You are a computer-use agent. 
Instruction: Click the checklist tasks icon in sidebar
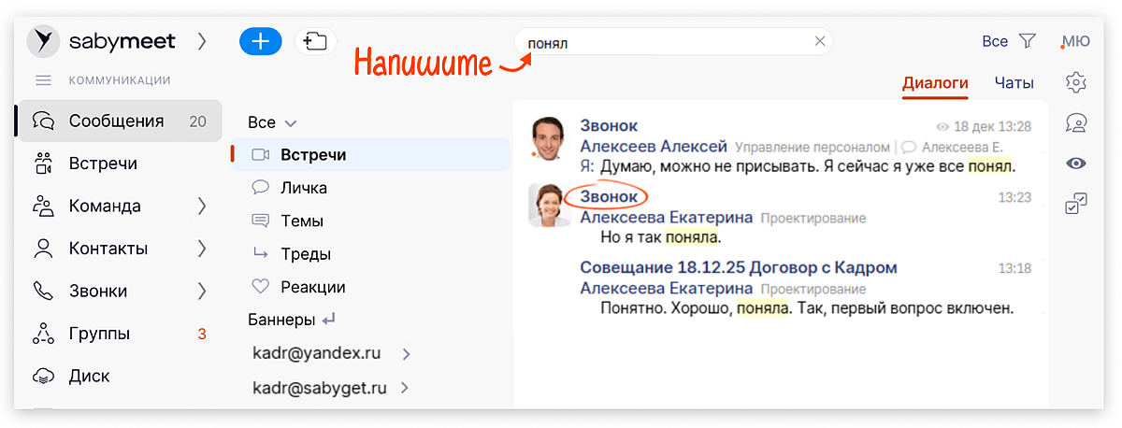[x=1076, y=204]
